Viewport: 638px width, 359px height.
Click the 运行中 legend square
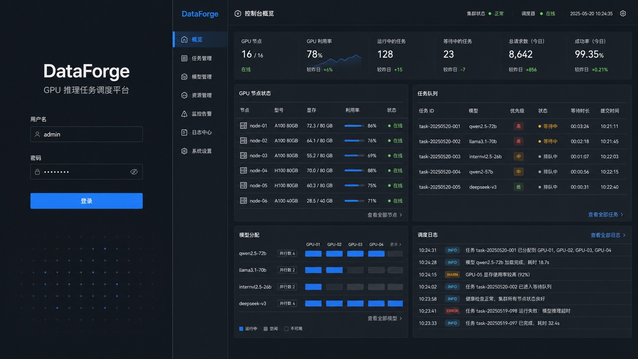click(x=241, y=328)
